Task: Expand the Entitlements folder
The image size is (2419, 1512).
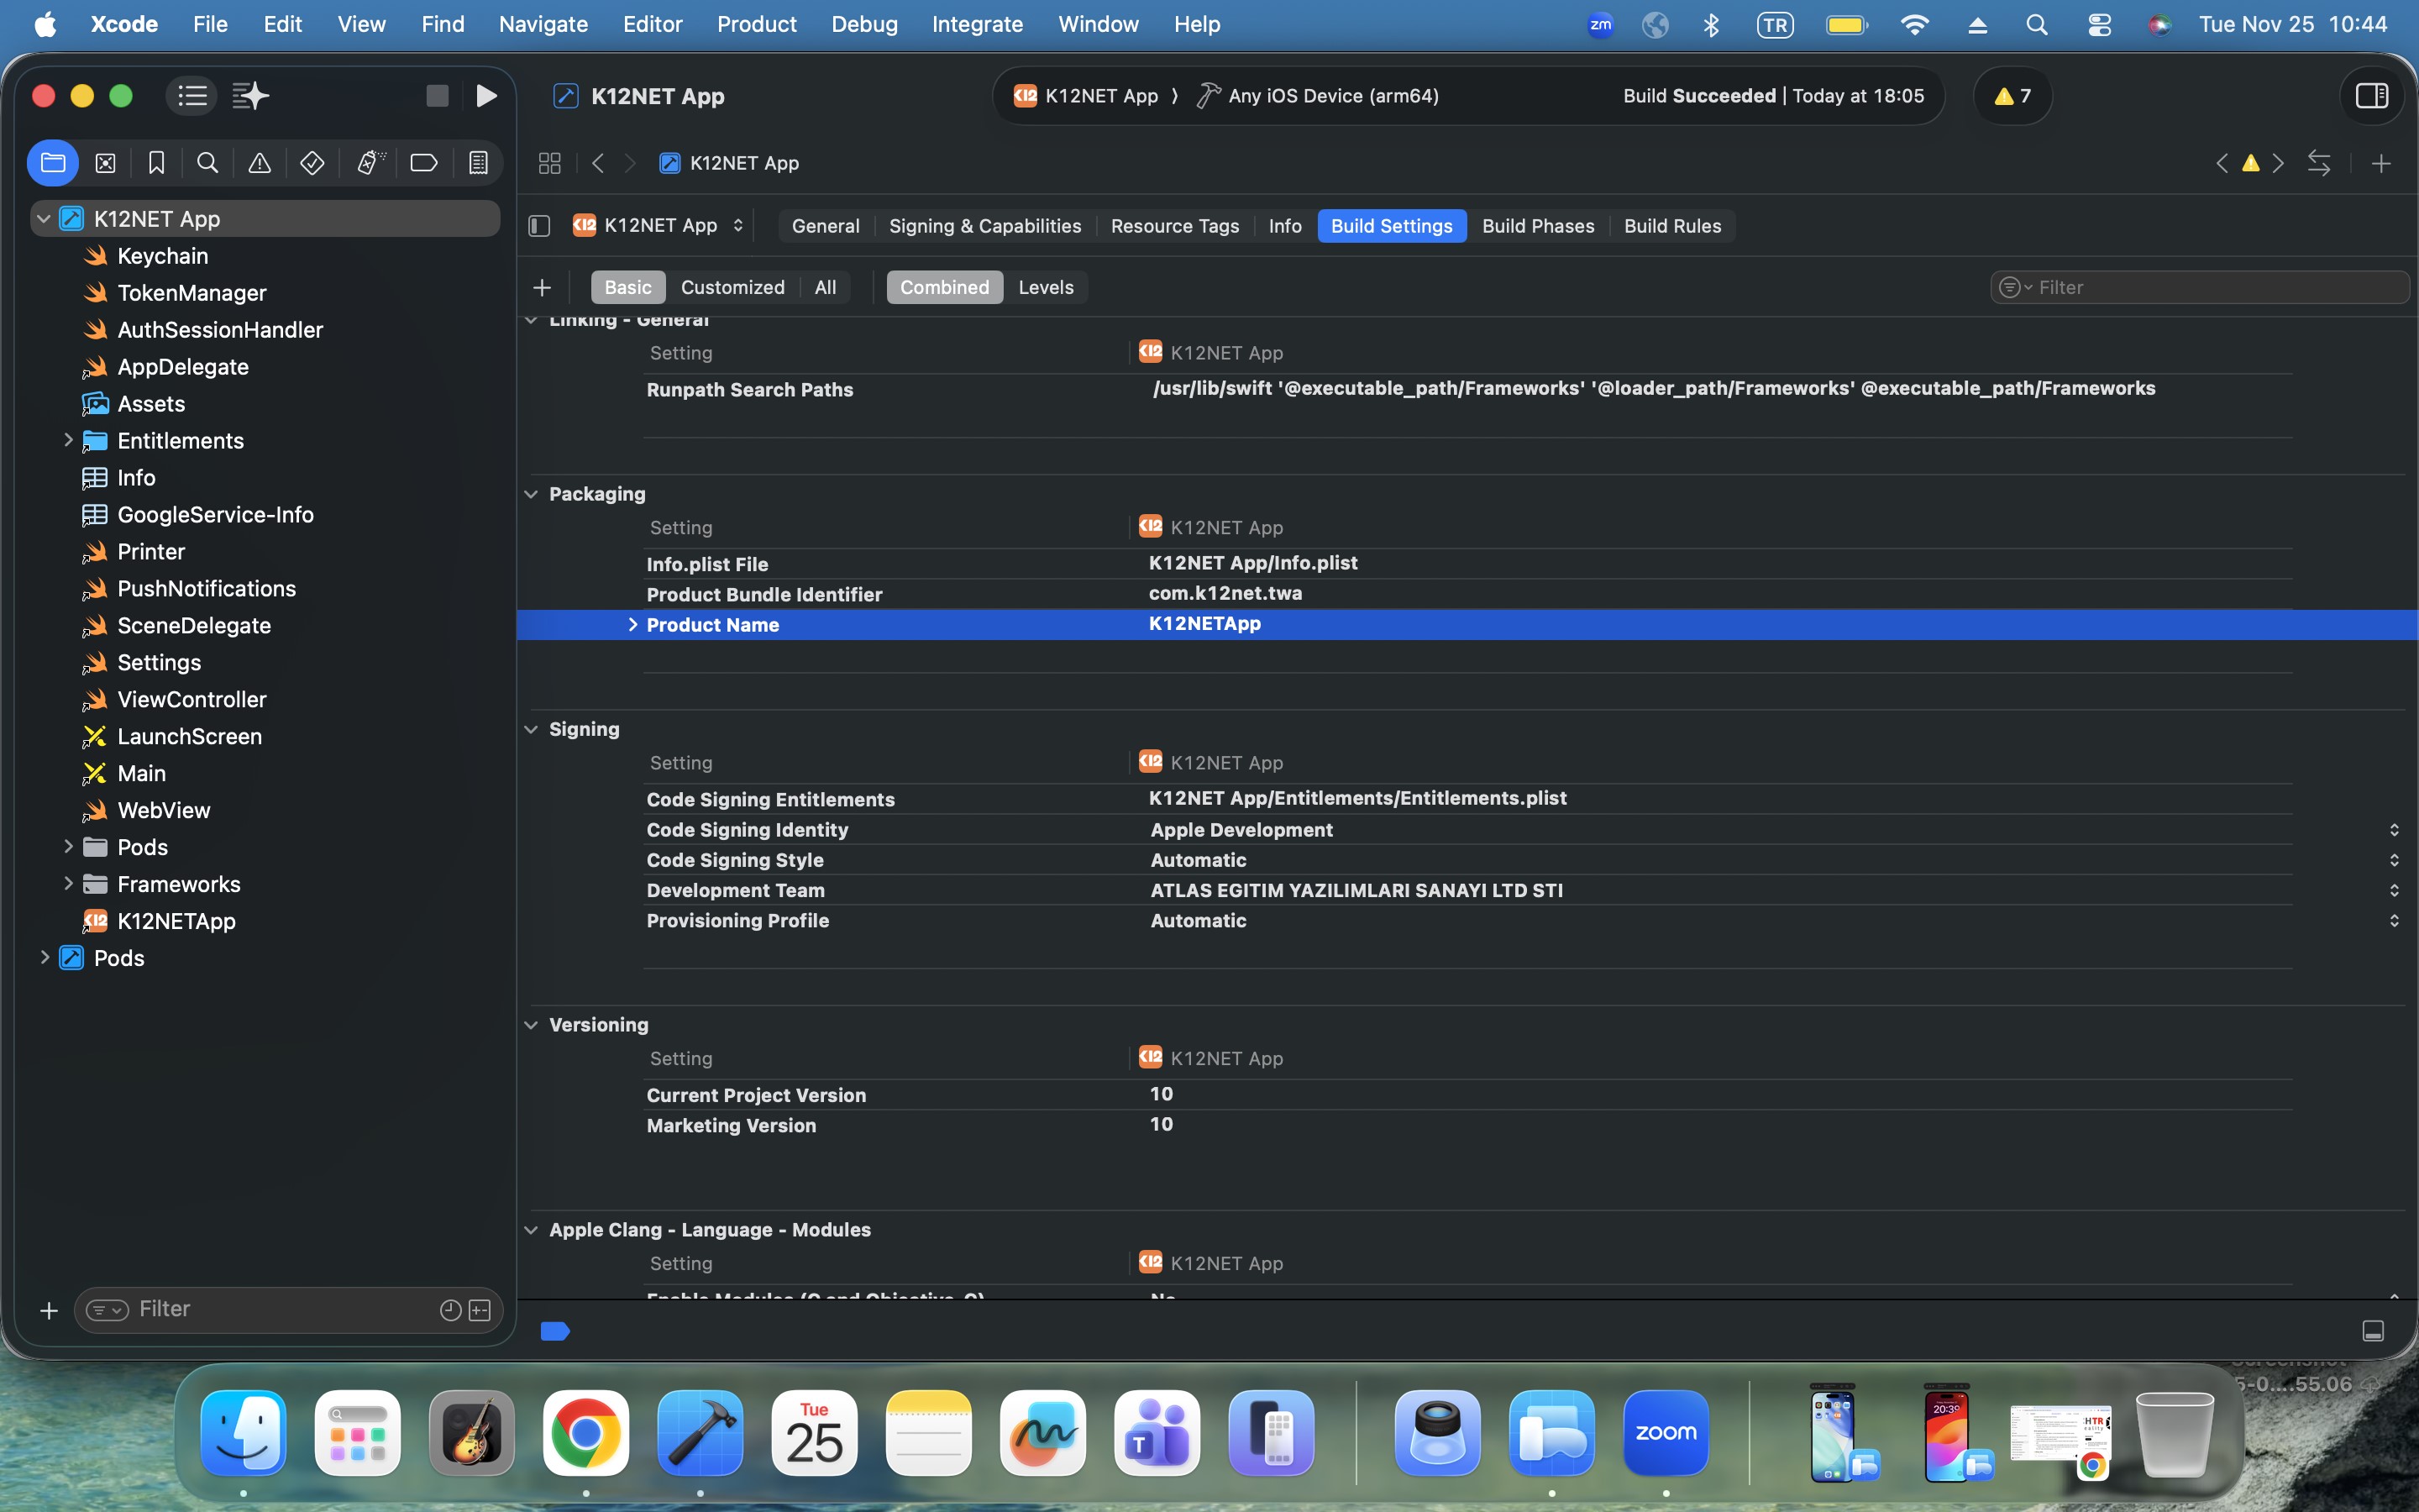Action: (x=68, y=441)
